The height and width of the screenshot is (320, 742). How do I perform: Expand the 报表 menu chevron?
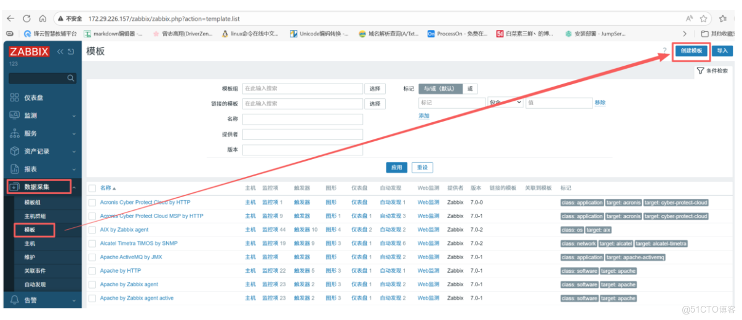click(x=74, y=169)
